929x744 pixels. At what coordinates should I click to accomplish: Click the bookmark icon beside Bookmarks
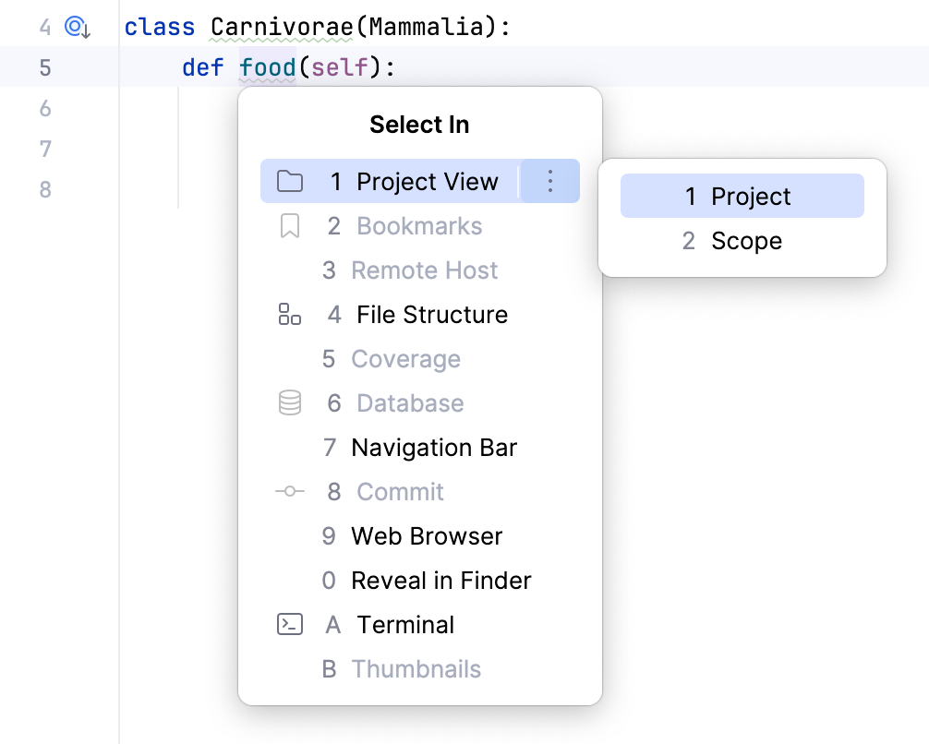(x=290, y=226)
